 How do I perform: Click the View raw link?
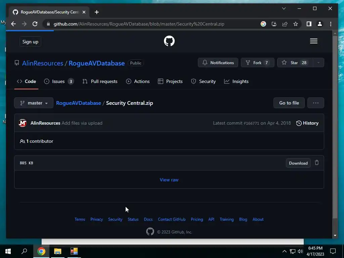[x=169, y=180]
